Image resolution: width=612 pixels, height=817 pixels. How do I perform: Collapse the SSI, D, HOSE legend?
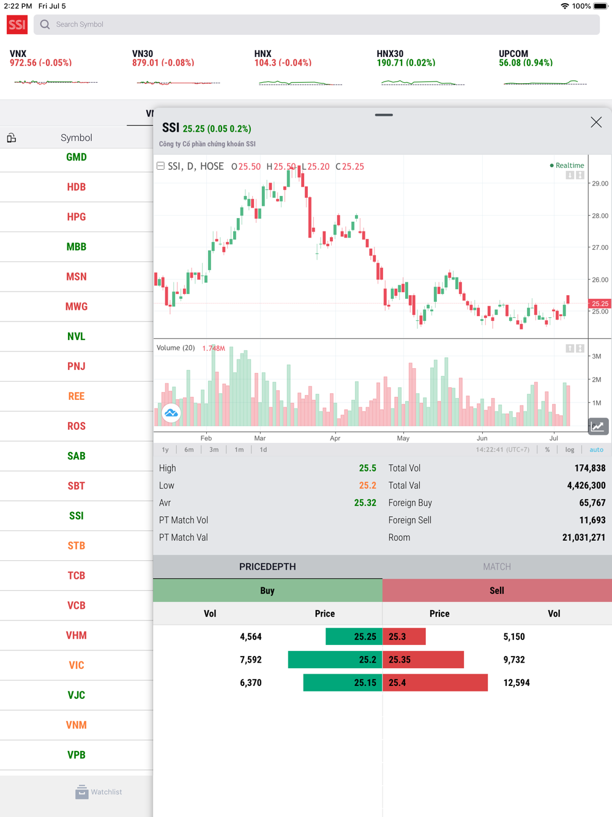160,166
